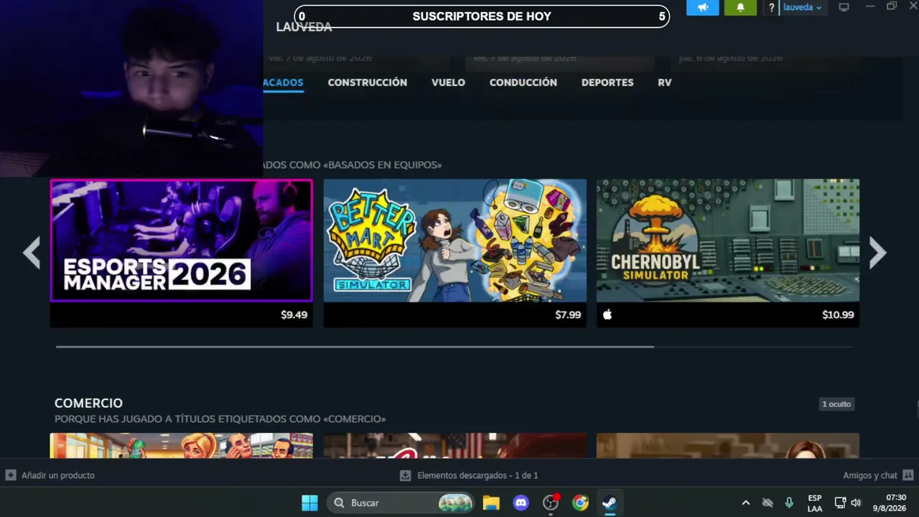This screenshot has height=517, width=919.
Task: Open the Amigos y chat link
Action: click(870, 475)
